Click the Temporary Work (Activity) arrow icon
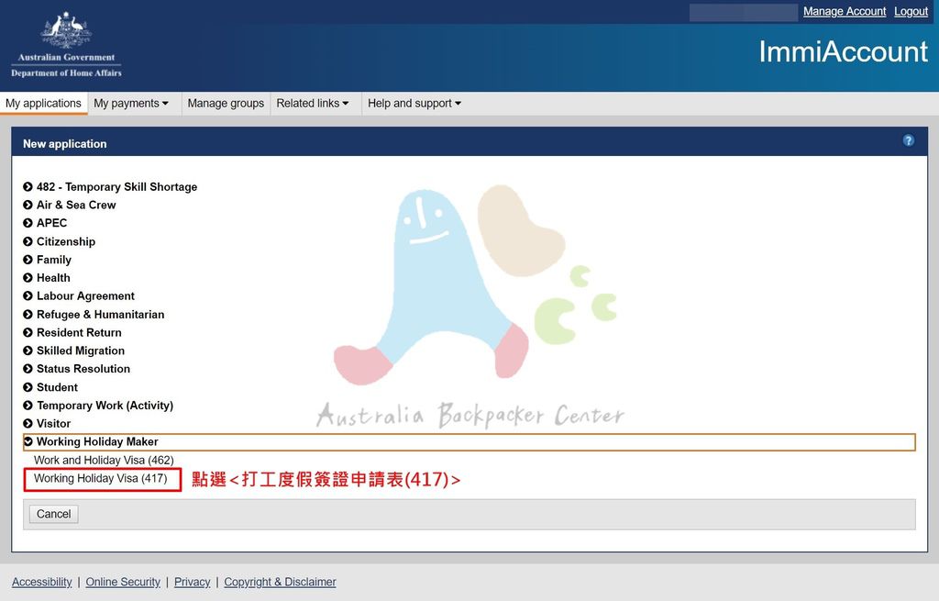The width and height of the screenshot is (939, 601). [28, 405]
